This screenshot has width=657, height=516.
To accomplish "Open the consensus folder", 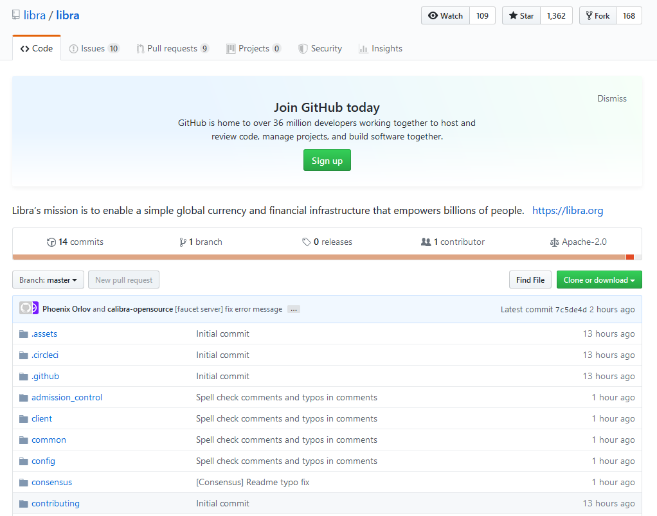I will coord(51,483).
